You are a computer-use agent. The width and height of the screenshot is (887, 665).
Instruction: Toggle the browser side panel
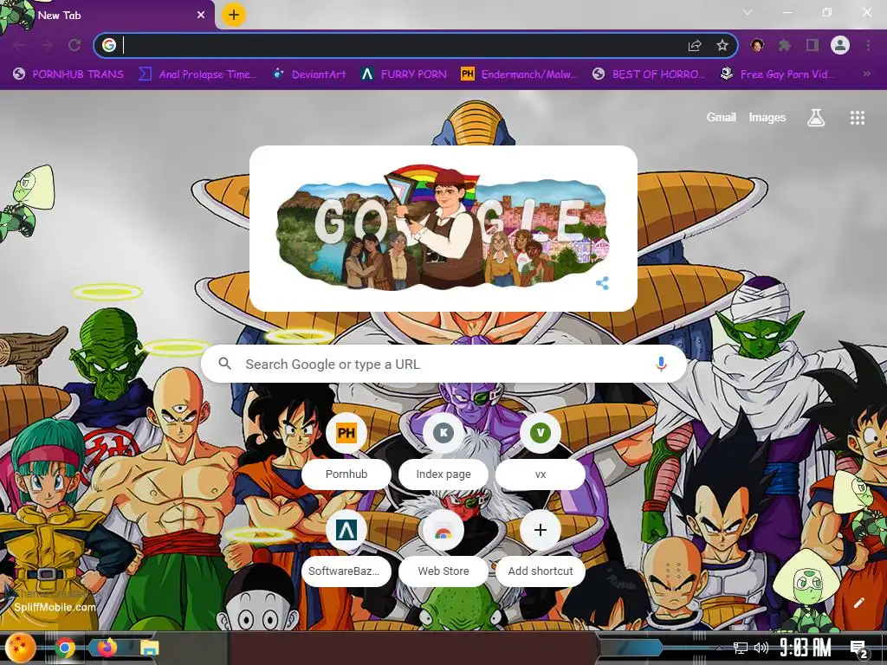point(813,45)
